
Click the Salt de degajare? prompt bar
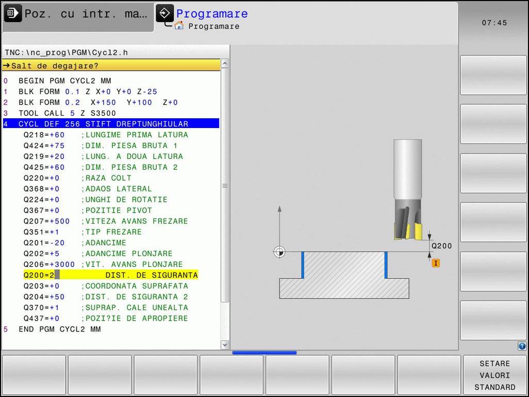(x=112, y=66)
